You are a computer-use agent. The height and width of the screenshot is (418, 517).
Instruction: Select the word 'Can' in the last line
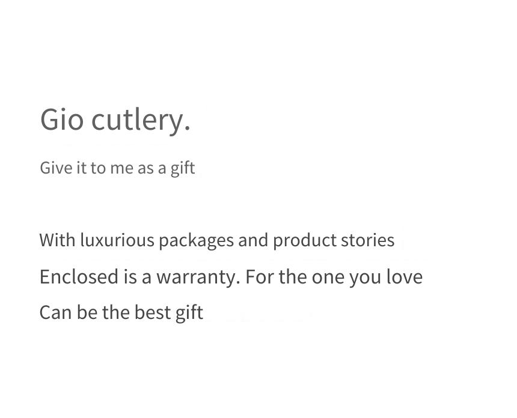(55, 312)
